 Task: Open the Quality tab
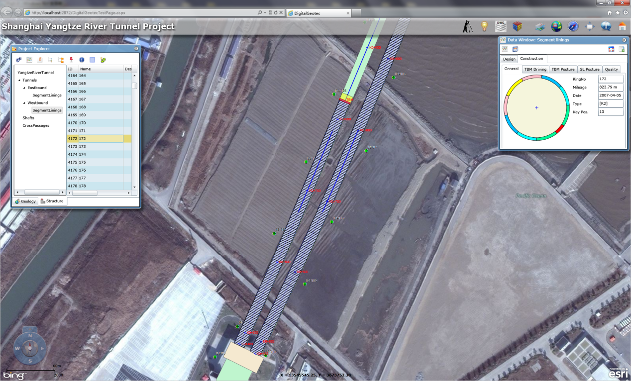pyautogui.click(x=612, y=69)
